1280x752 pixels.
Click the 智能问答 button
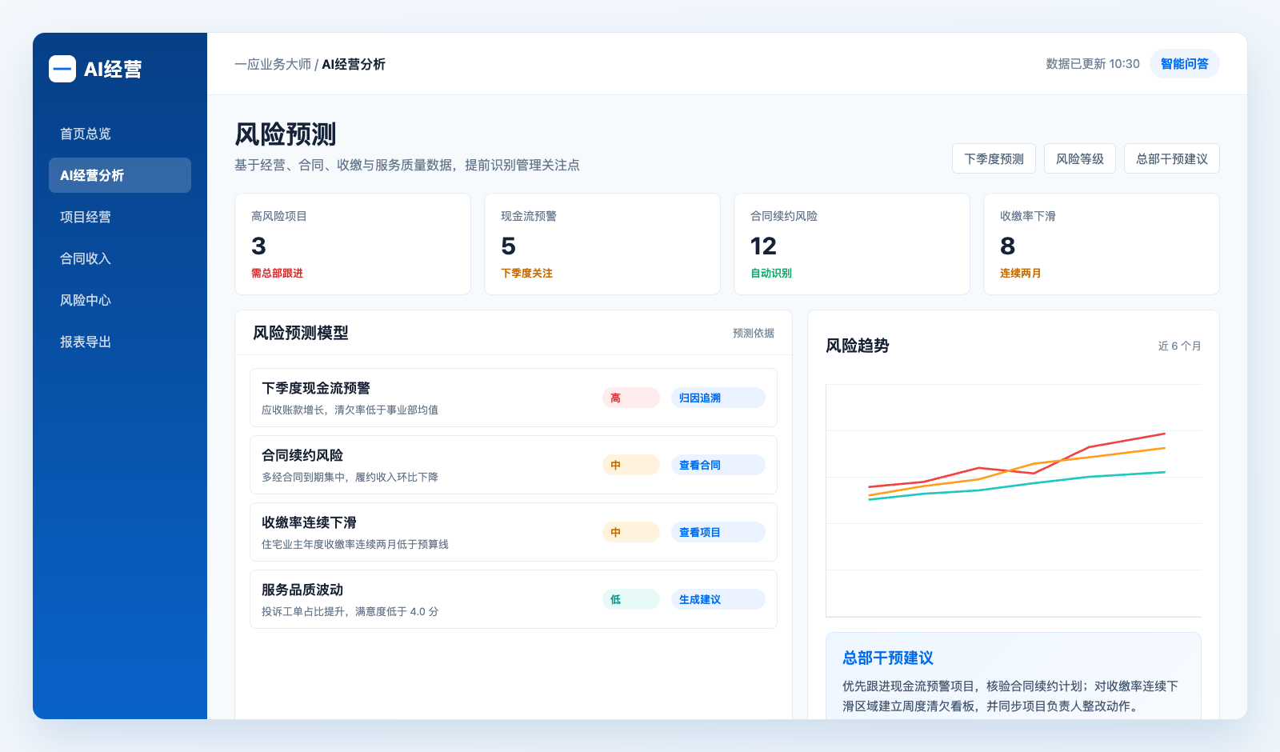[1184, 64]
